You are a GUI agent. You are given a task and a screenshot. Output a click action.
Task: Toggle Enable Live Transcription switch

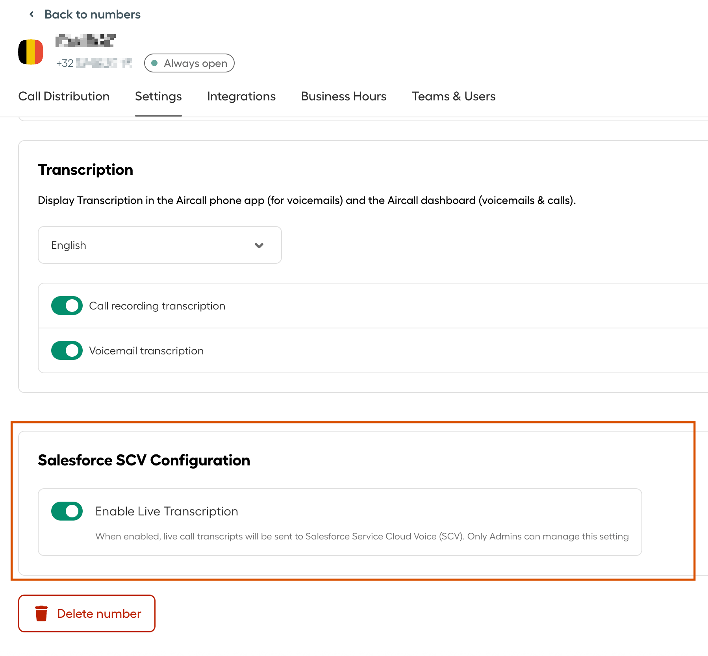(67, 511)
